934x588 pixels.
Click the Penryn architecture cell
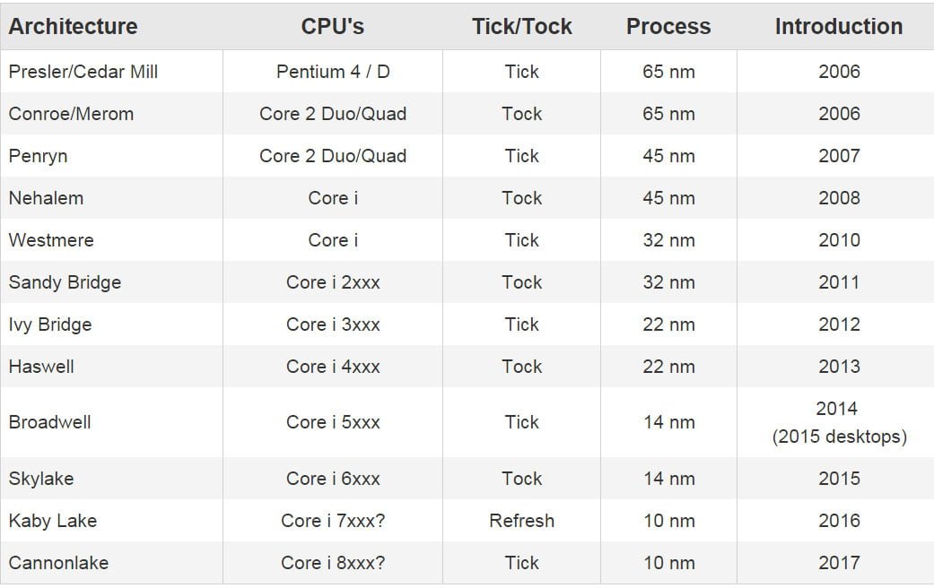pyautogui.click(x=38, y=156)
